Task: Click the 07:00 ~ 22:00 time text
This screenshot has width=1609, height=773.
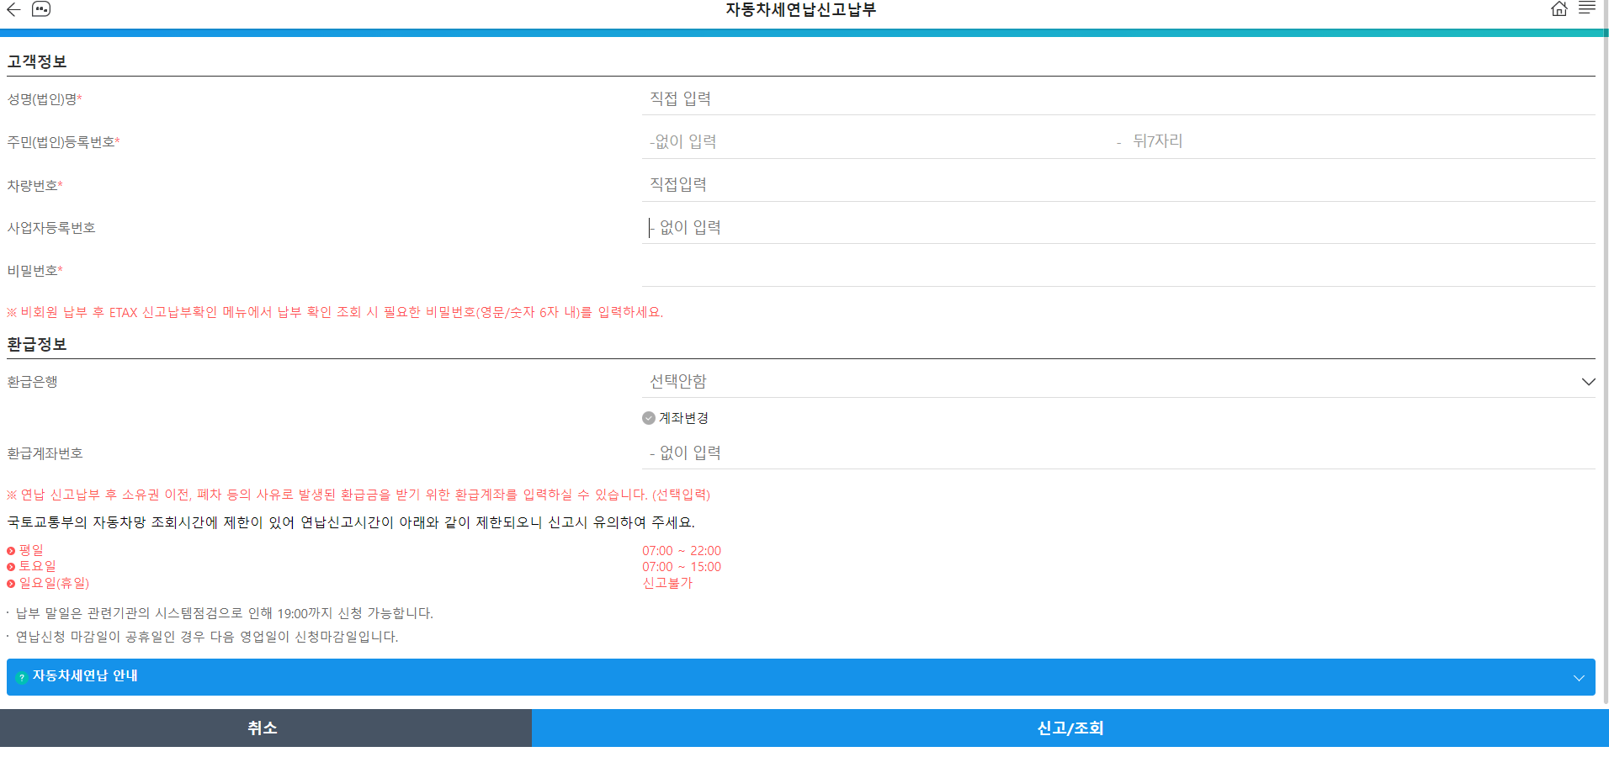Action: click(x=682, y=551)
